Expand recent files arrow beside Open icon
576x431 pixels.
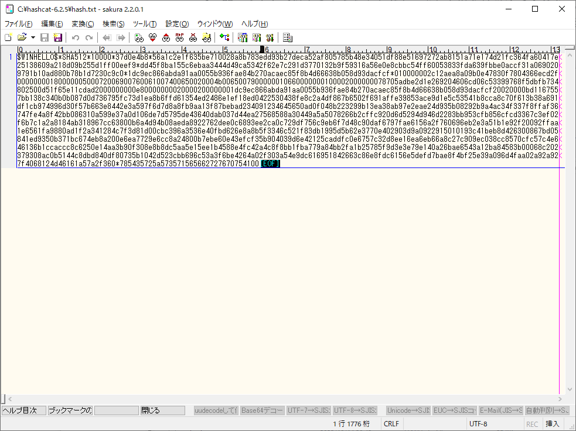click(33, 37)
